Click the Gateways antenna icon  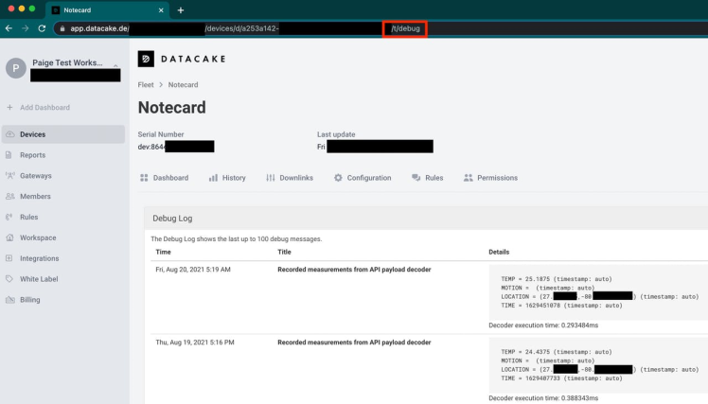pyautogui.click(x=9, y=176)
